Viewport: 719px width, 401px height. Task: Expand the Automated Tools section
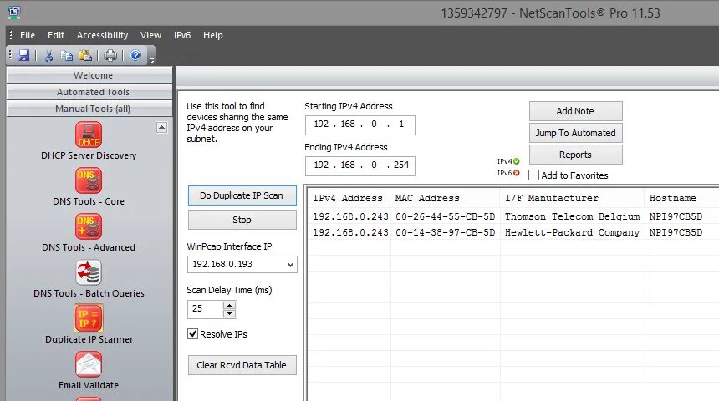point(90,92)
